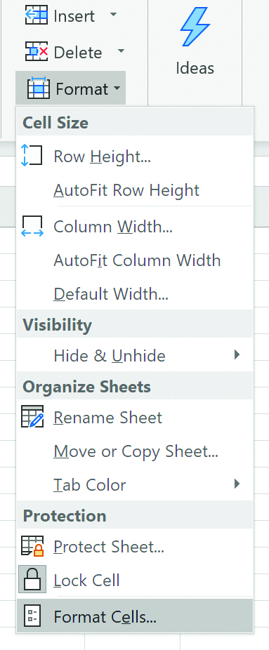The width and height of the screenshot is (269, 650).
Task: Open the Delete dropdown arrow
Action: pyautogui.click(x=121, y=52)
